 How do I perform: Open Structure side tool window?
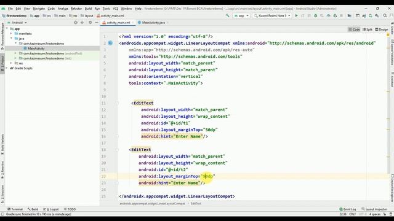[2, 194]
